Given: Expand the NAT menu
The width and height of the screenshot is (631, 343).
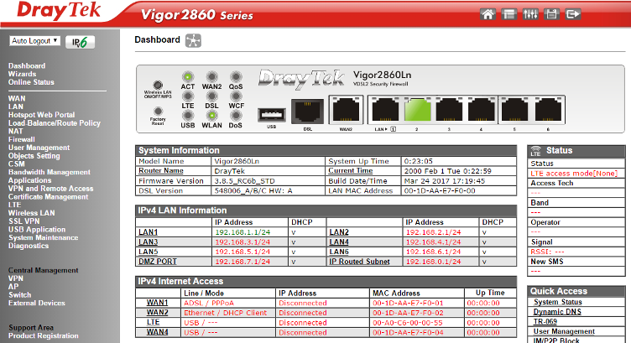Looking at the screenshot, I should coord(16,131).
